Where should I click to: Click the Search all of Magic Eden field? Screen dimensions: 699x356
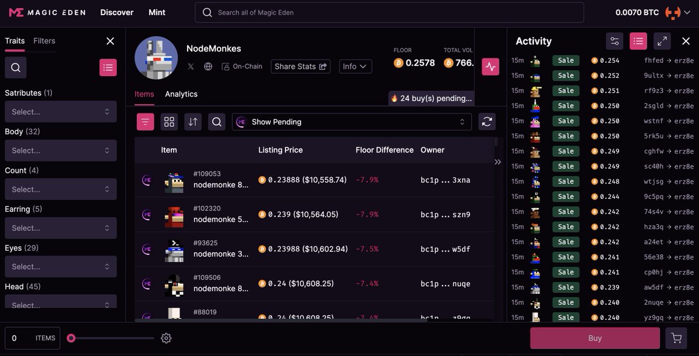[x=389, y=12]
